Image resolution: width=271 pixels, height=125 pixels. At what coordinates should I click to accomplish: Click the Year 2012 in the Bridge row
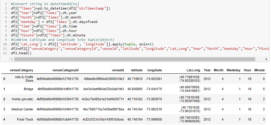(207, 89)
